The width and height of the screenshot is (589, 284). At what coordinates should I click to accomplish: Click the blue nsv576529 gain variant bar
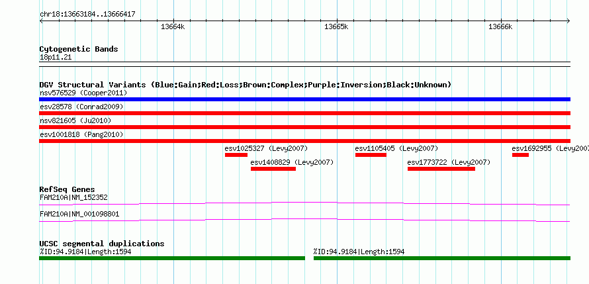pos(304,99)
